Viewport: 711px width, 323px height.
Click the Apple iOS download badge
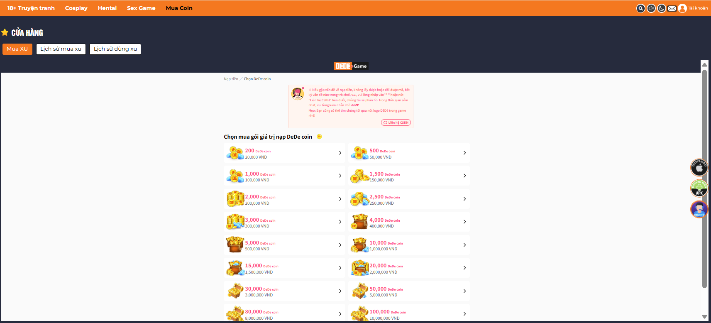point(699,167)
